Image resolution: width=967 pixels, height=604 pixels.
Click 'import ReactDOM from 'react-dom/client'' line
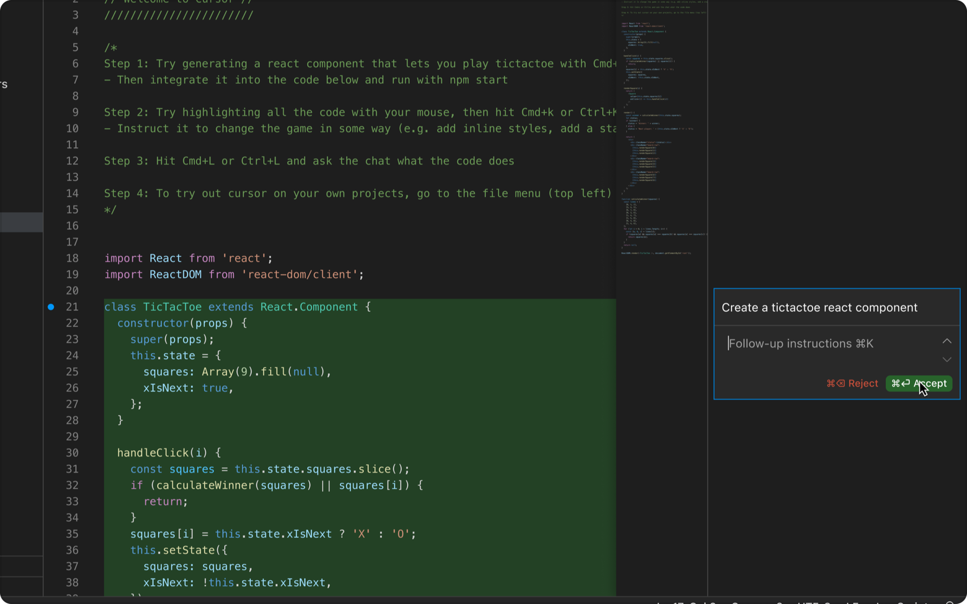(234, 274)
